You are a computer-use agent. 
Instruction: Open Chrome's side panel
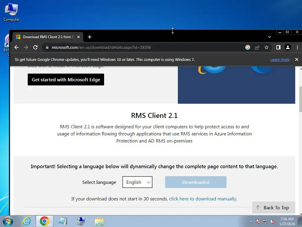pyautogui.click(x=278, y=47)
